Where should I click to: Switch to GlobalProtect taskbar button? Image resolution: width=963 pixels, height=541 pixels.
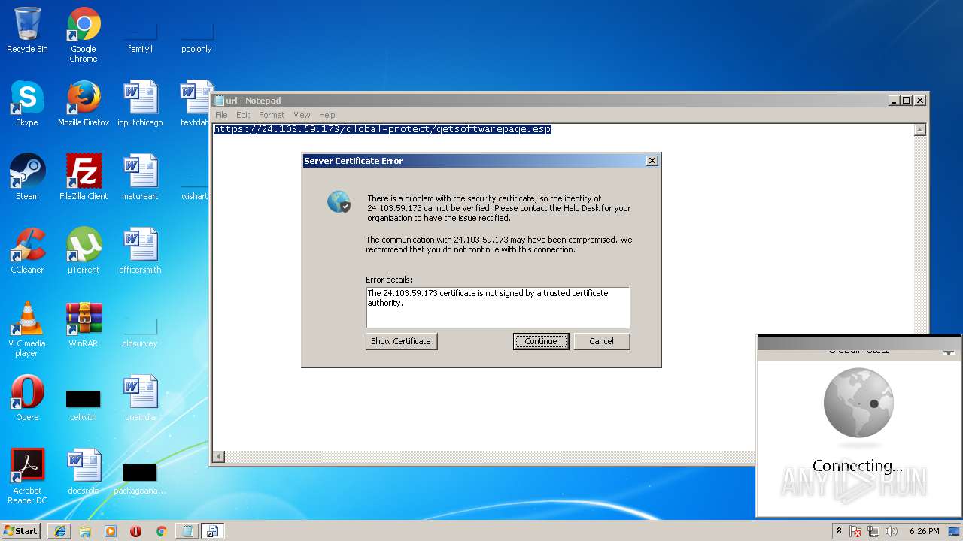(x=212, y=531)
